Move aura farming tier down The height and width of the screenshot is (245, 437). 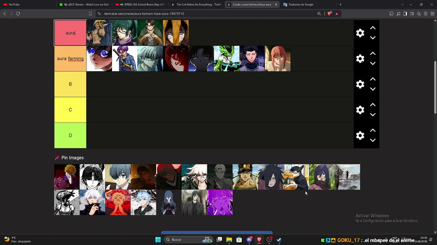373,63
